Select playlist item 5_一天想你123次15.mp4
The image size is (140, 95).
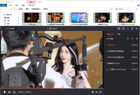click(122, 69)
